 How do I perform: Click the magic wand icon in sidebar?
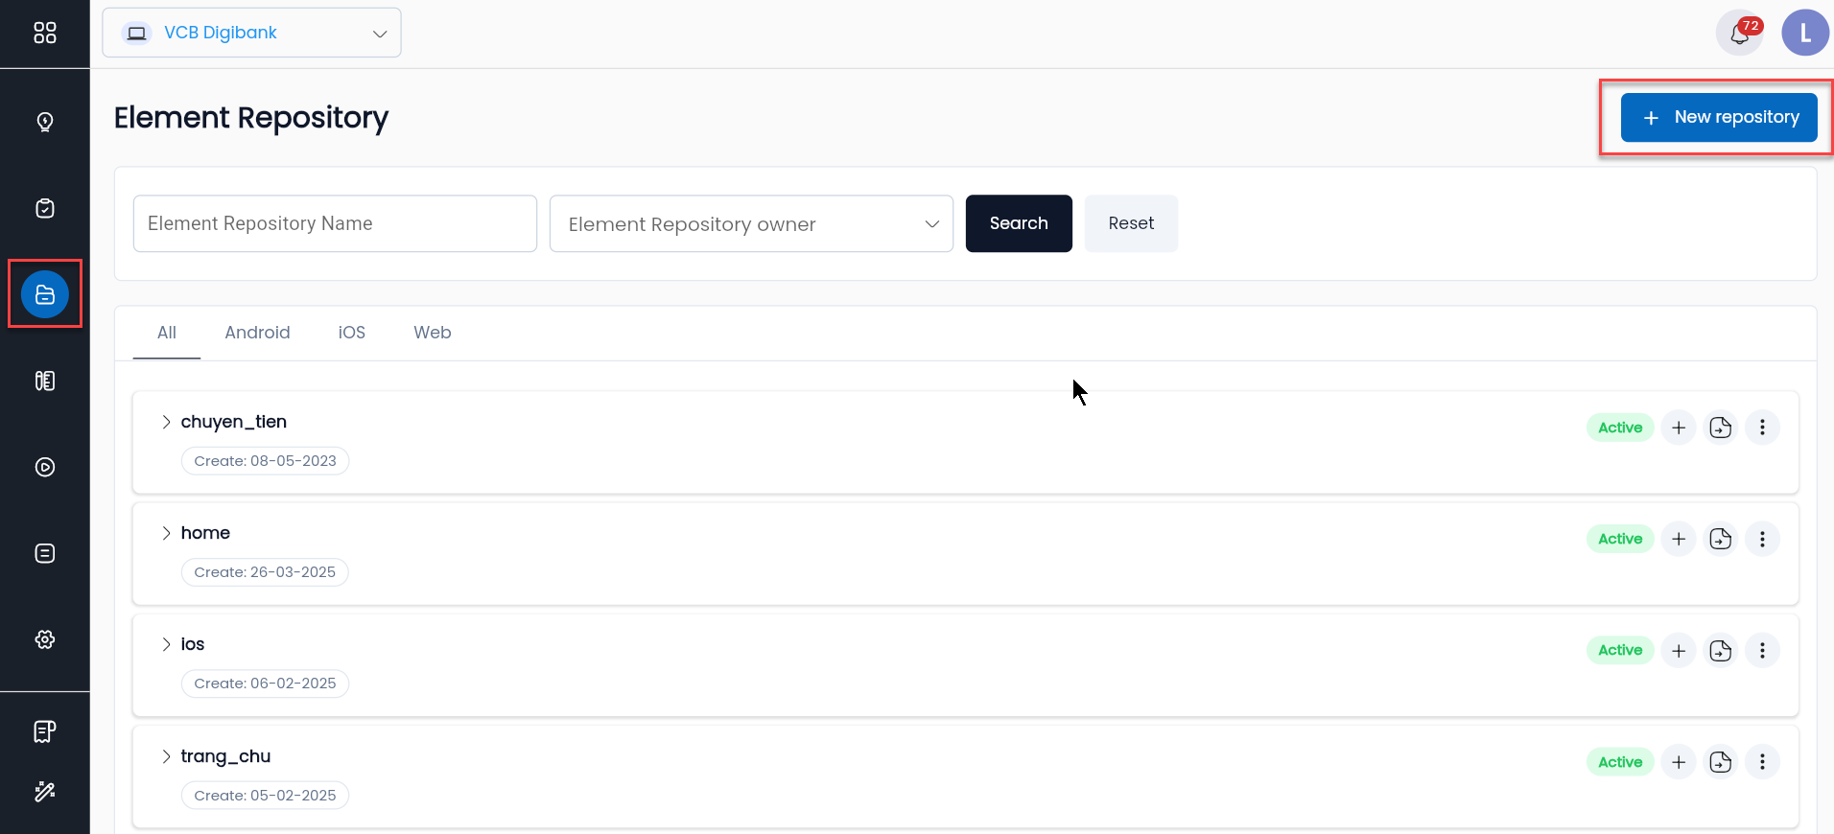pyautogui.click(x=44, y=791)
